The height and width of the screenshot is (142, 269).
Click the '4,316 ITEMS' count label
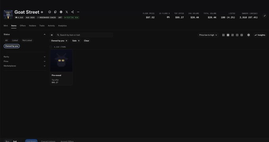tap(60, 47)
